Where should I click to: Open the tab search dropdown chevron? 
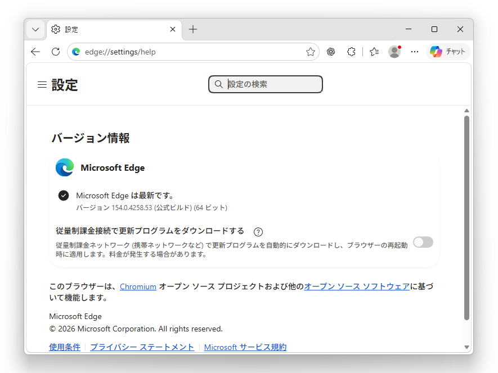(x=35, y=30)
